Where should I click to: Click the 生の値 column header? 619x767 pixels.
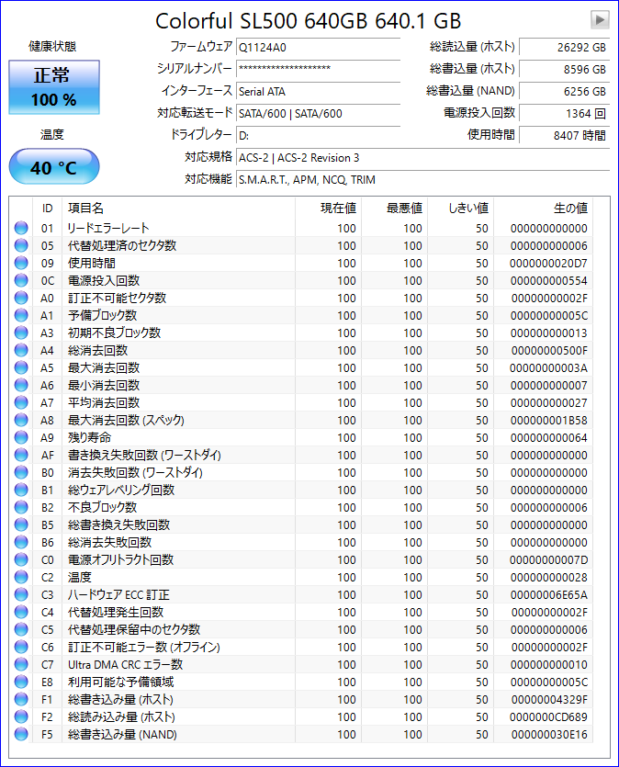pos(543,209)
